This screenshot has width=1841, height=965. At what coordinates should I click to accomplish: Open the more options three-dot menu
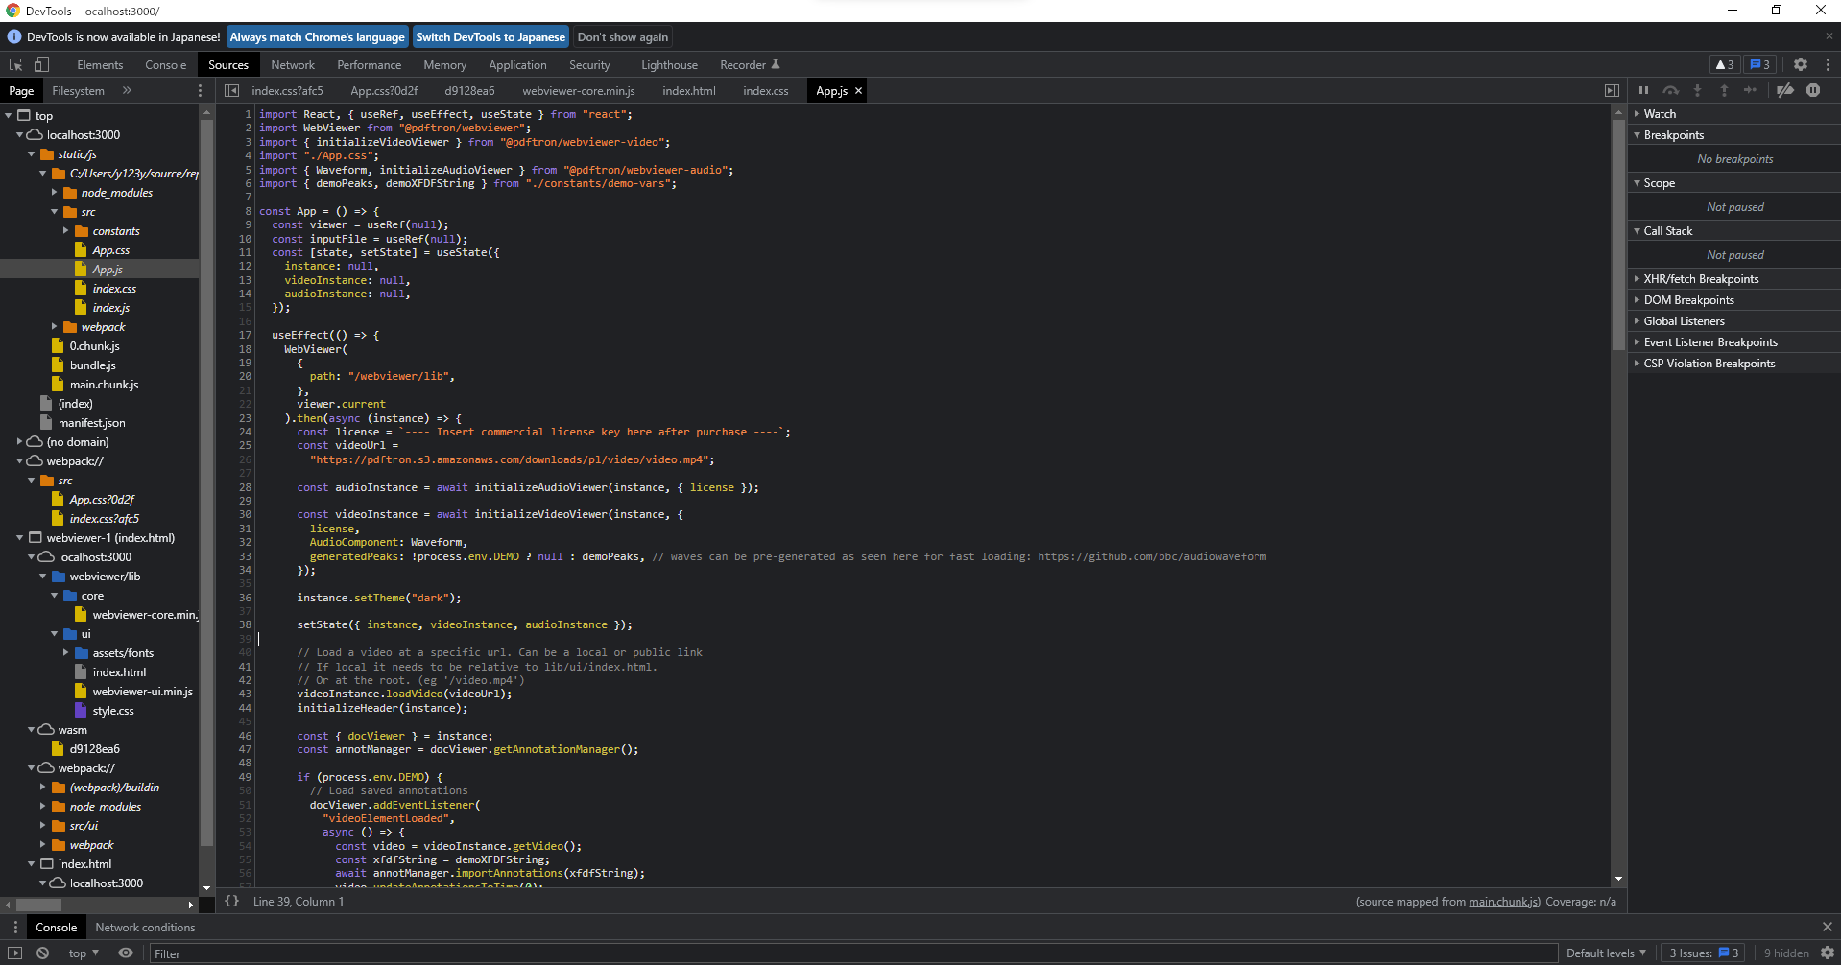(x=1829, y=64)
